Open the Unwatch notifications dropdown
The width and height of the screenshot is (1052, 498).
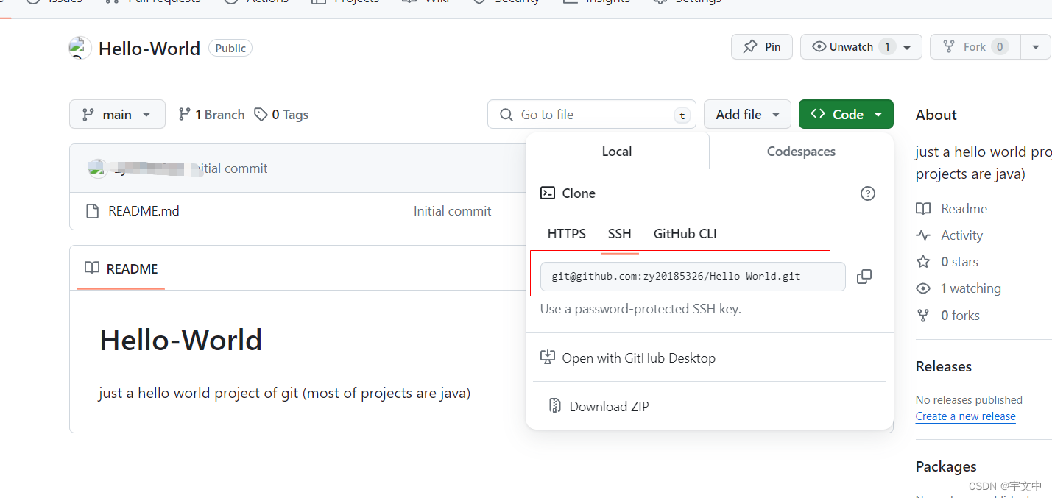(x=861, y=47)
